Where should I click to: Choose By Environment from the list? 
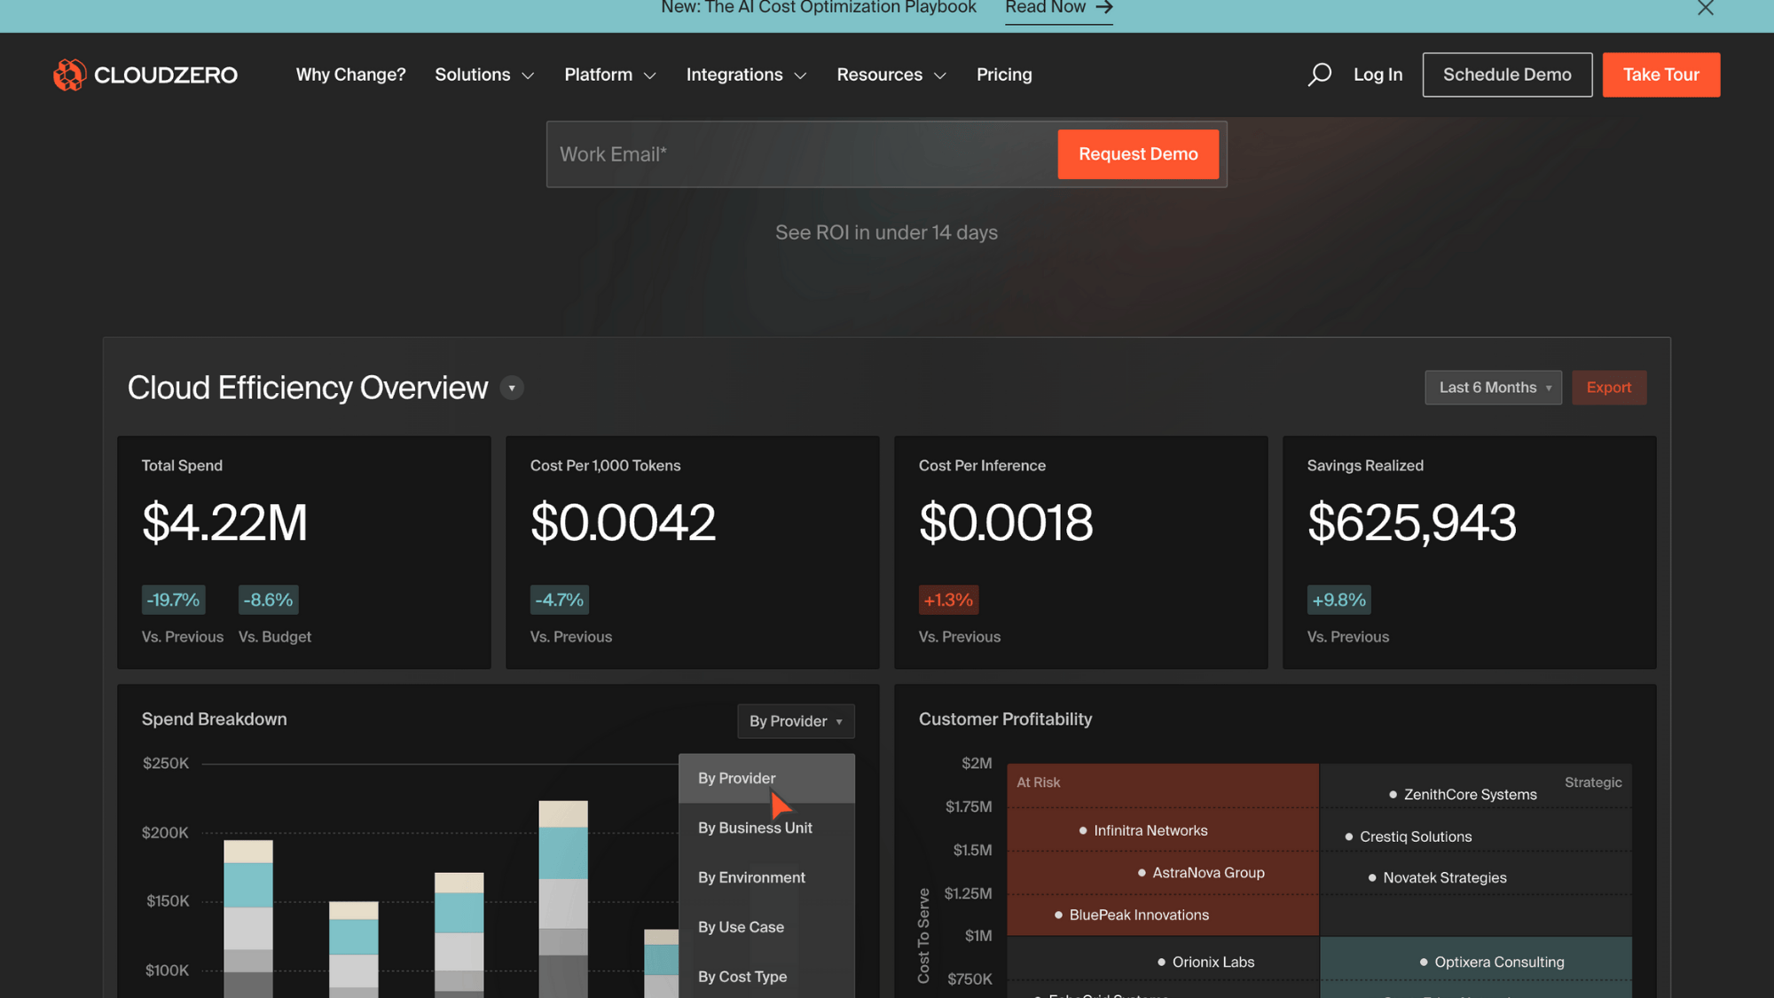coord(751,877)
